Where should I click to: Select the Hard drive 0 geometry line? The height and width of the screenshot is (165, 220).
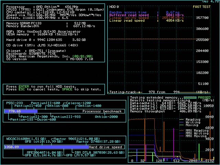46,40
